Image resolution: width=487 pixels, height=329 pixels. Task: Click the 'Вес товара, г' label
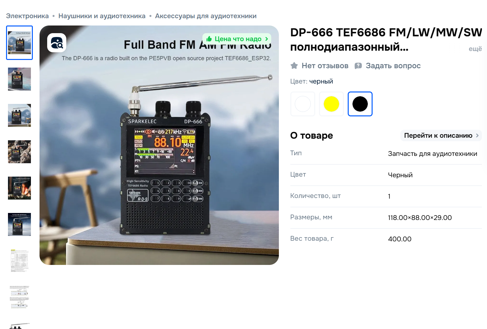(312, 238)
